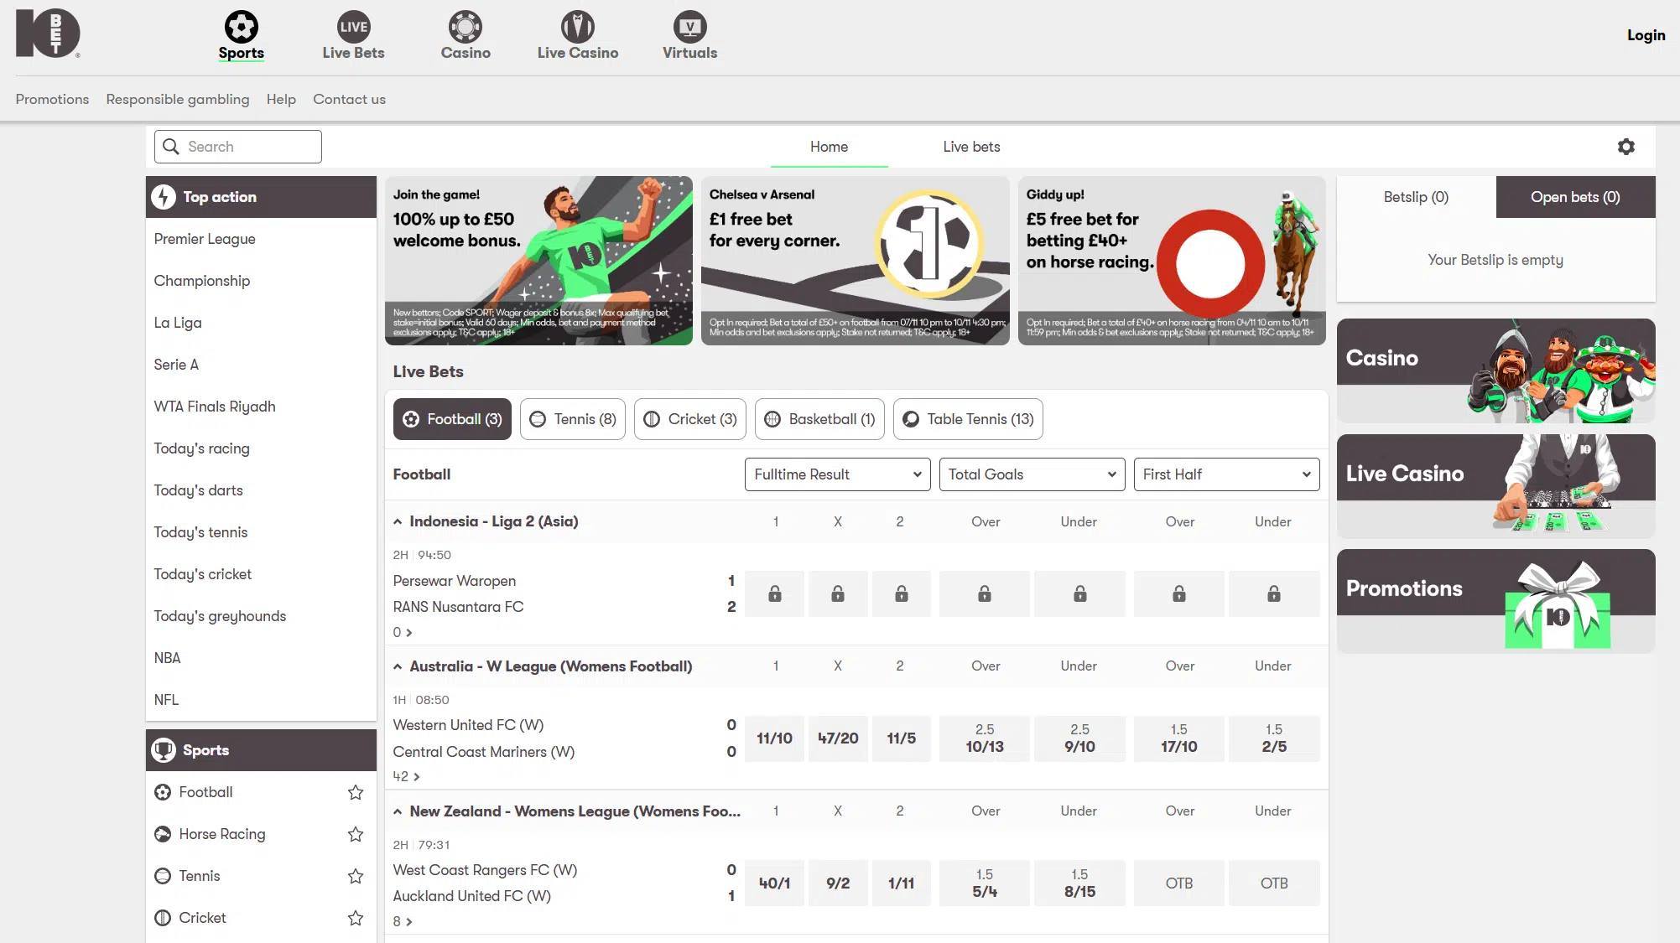Open the Promotions gift card

pyautogui.click(x=1495, y=601)
